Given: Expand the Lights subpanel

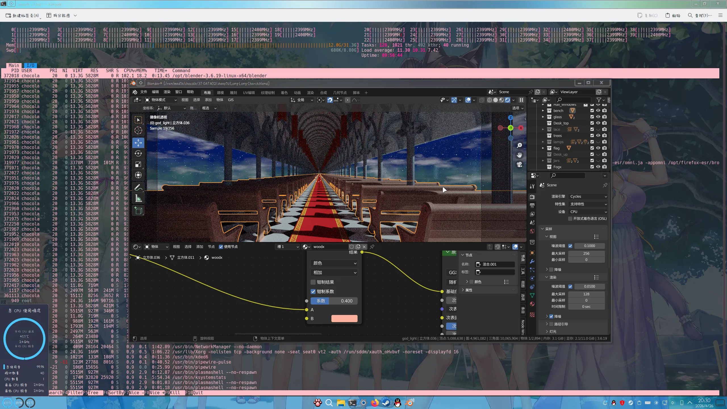Looking at the screenshot, I should click(x=547, y=331).
